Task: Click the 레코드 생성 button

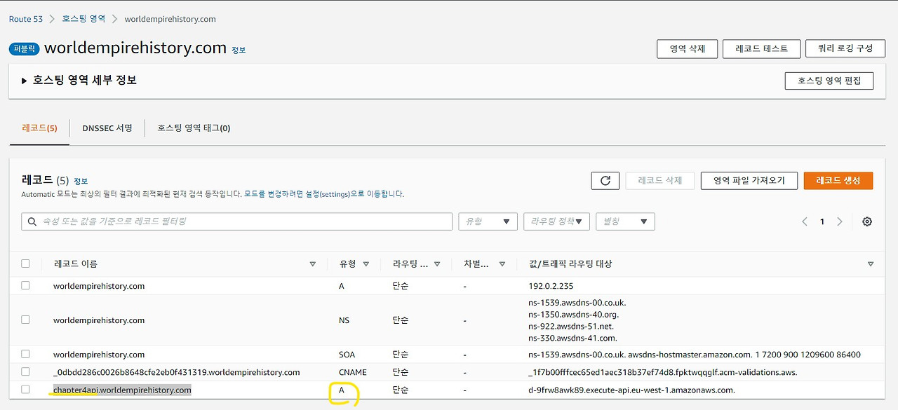Action: pos(838,180)
